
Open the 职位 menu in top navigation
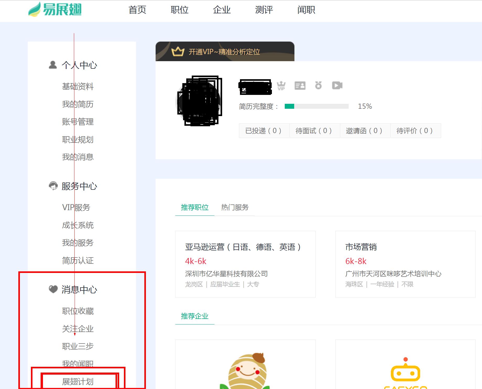[x=179, y=10]
